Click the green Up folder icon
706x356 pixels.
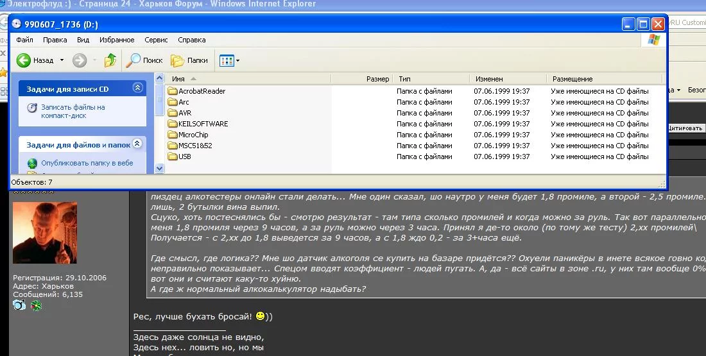point(110,60)
